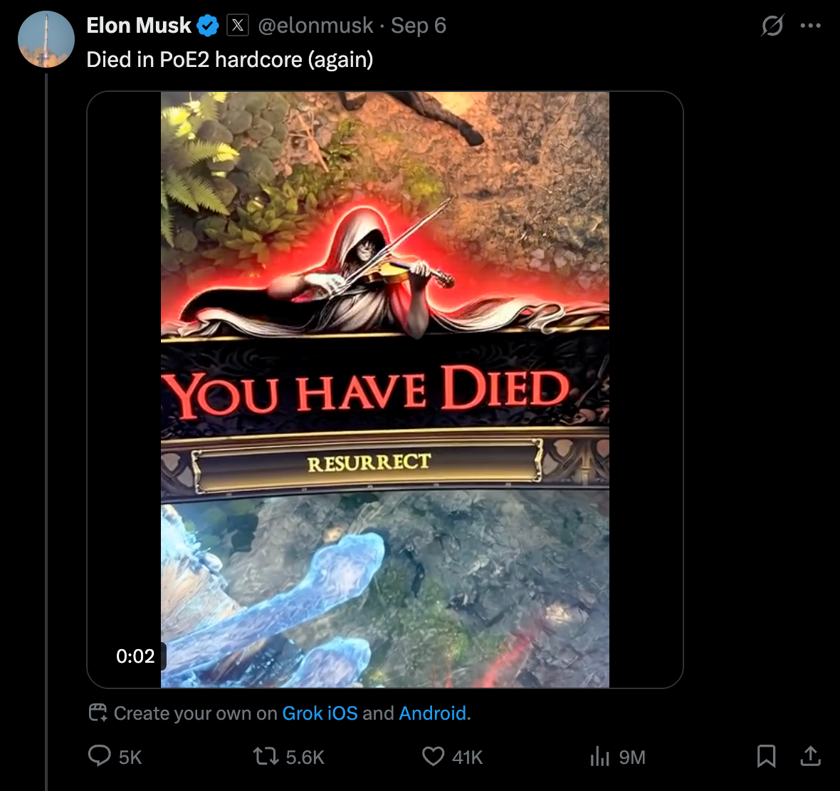
Task: Click the share upload arrow icon
Action: (810, 756)
